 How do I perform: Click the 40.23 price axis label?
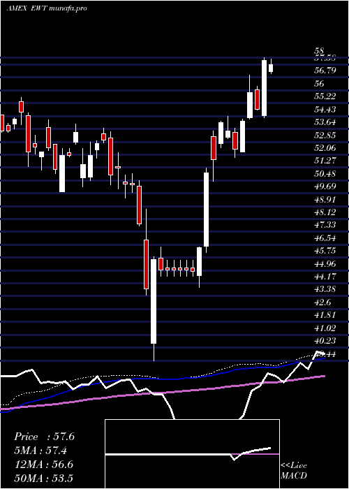tap(325, 341)
